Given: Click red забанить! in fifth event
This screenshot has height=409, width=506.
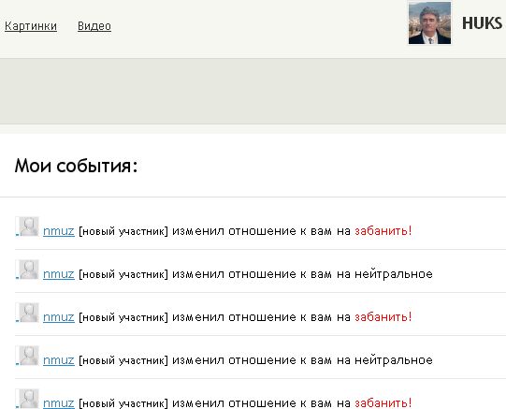Looking at the screenshot, I should coord(383,402).
